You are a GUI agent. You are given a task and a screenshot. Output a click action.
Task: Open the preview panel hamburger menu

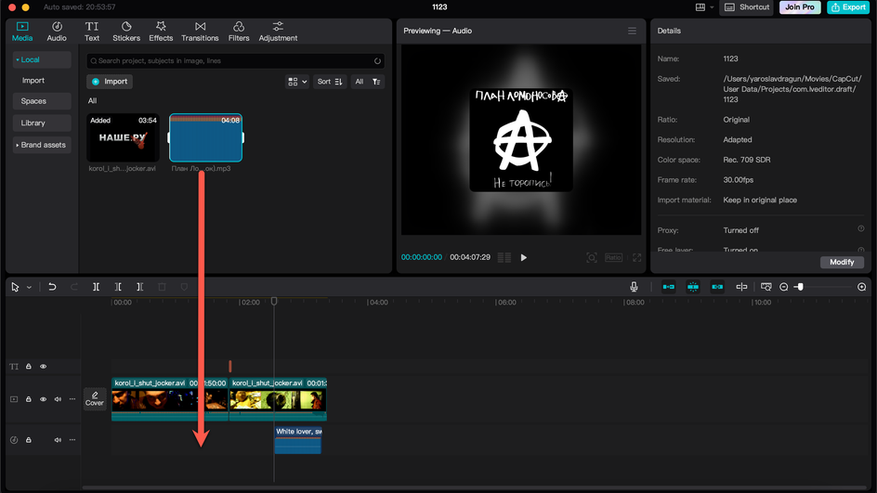[x=632, y=31]
